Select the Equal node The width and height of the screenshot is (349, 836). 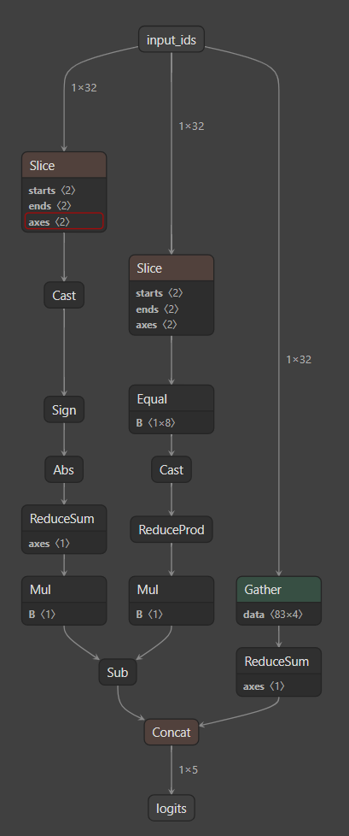pos(172,399)
